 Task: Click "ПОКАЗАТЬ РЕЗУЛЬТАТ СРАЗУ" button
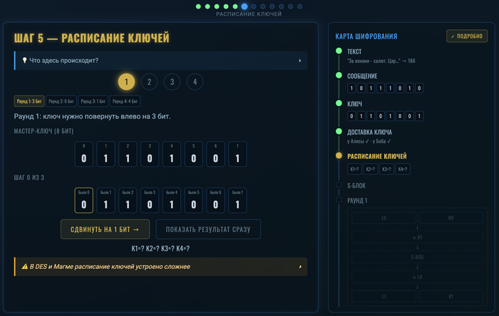(x=208, y=229)
